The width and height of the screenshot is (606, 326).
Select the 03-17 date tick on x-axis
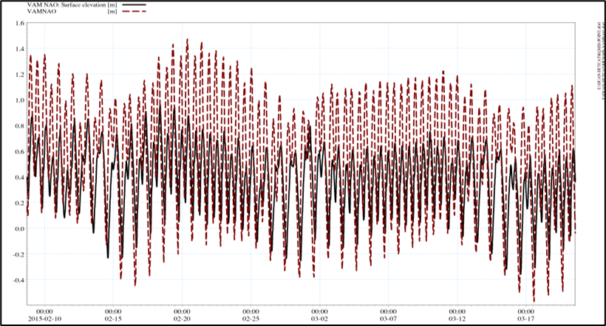(x=525, y=319)
